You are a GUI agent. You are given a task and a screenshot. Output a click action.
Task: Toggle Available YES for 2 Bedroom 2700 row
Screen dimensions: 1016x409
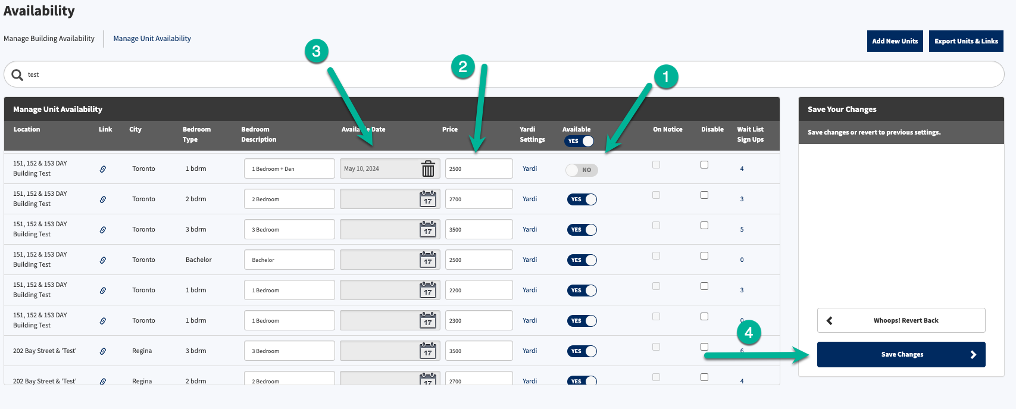click(582, 199)
